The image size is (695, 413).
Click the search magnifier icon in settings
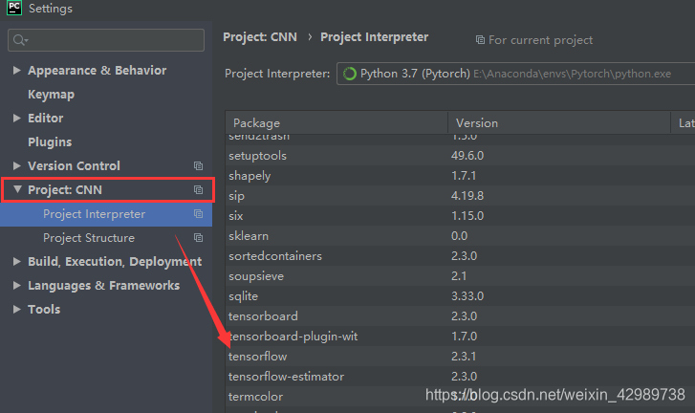[19, 40]
